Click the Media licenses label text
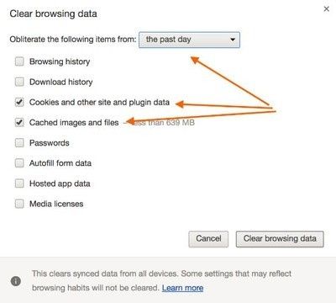This screenshot has width=336, height=303. [x=56, y=204]
